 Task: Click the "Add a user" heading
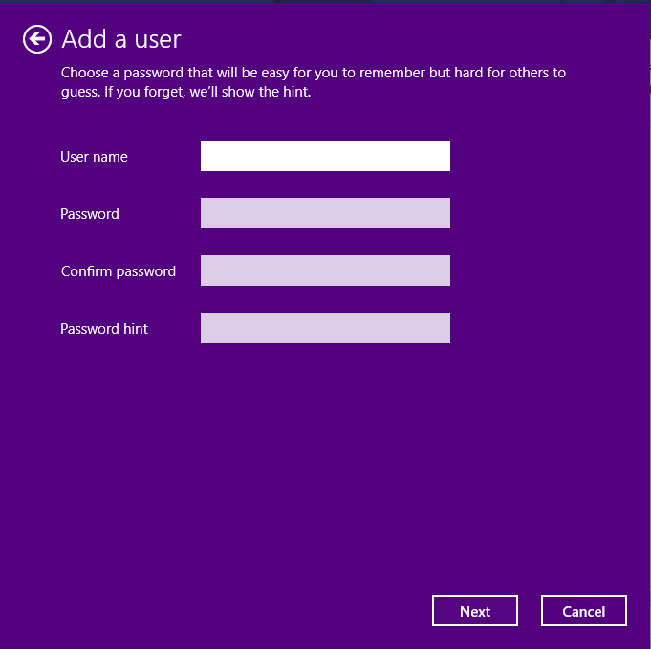(121, 39)
